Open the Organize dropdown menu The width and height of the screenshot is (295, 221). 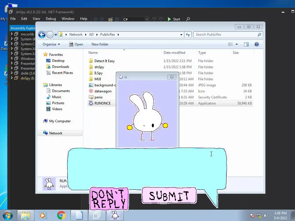click(x=51, y=44)
